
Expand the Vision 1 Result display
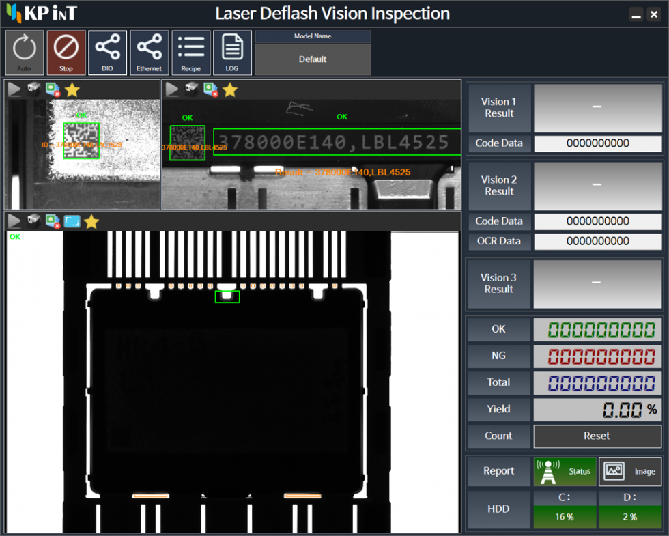coord(597,108)
